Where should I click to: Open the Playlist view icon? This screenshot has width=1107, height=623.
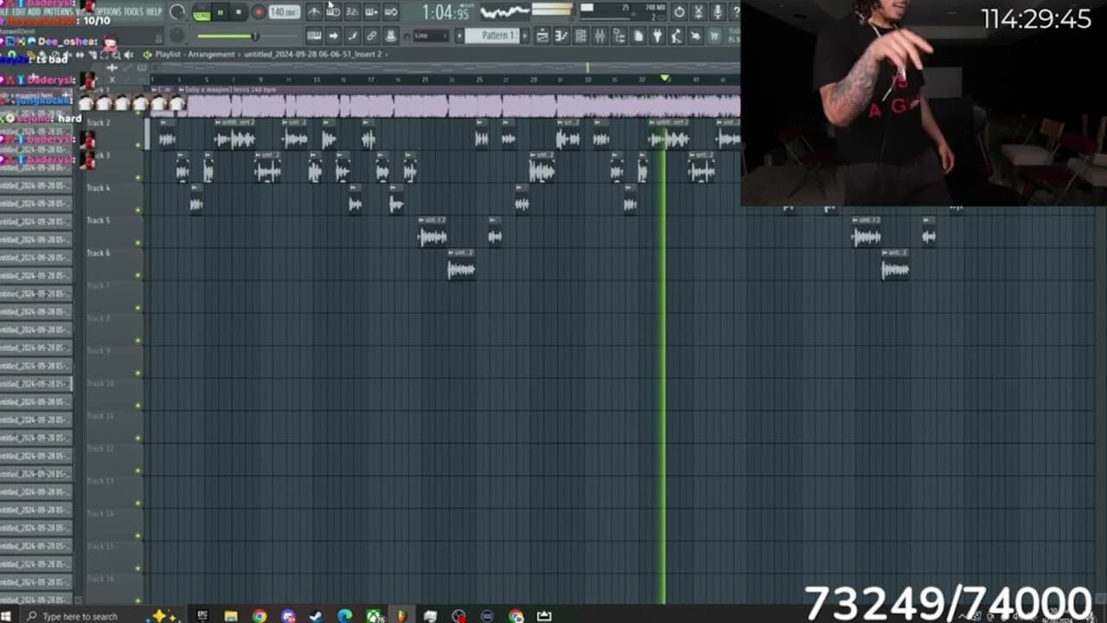coord(542,35)
